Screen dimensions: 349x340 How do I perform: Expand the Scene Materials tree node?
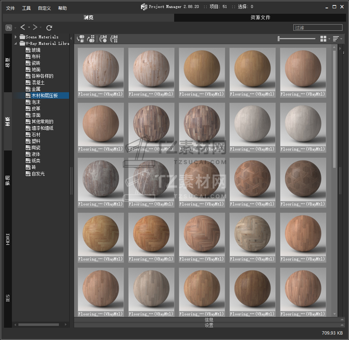(x=16, y=37)
